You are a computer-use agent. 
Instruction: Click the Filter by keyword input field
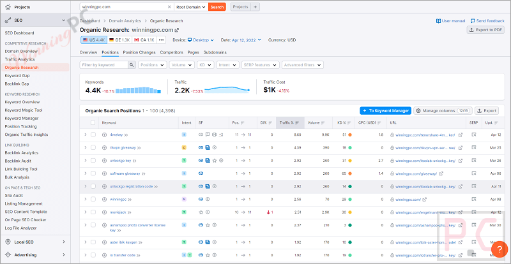103,65
